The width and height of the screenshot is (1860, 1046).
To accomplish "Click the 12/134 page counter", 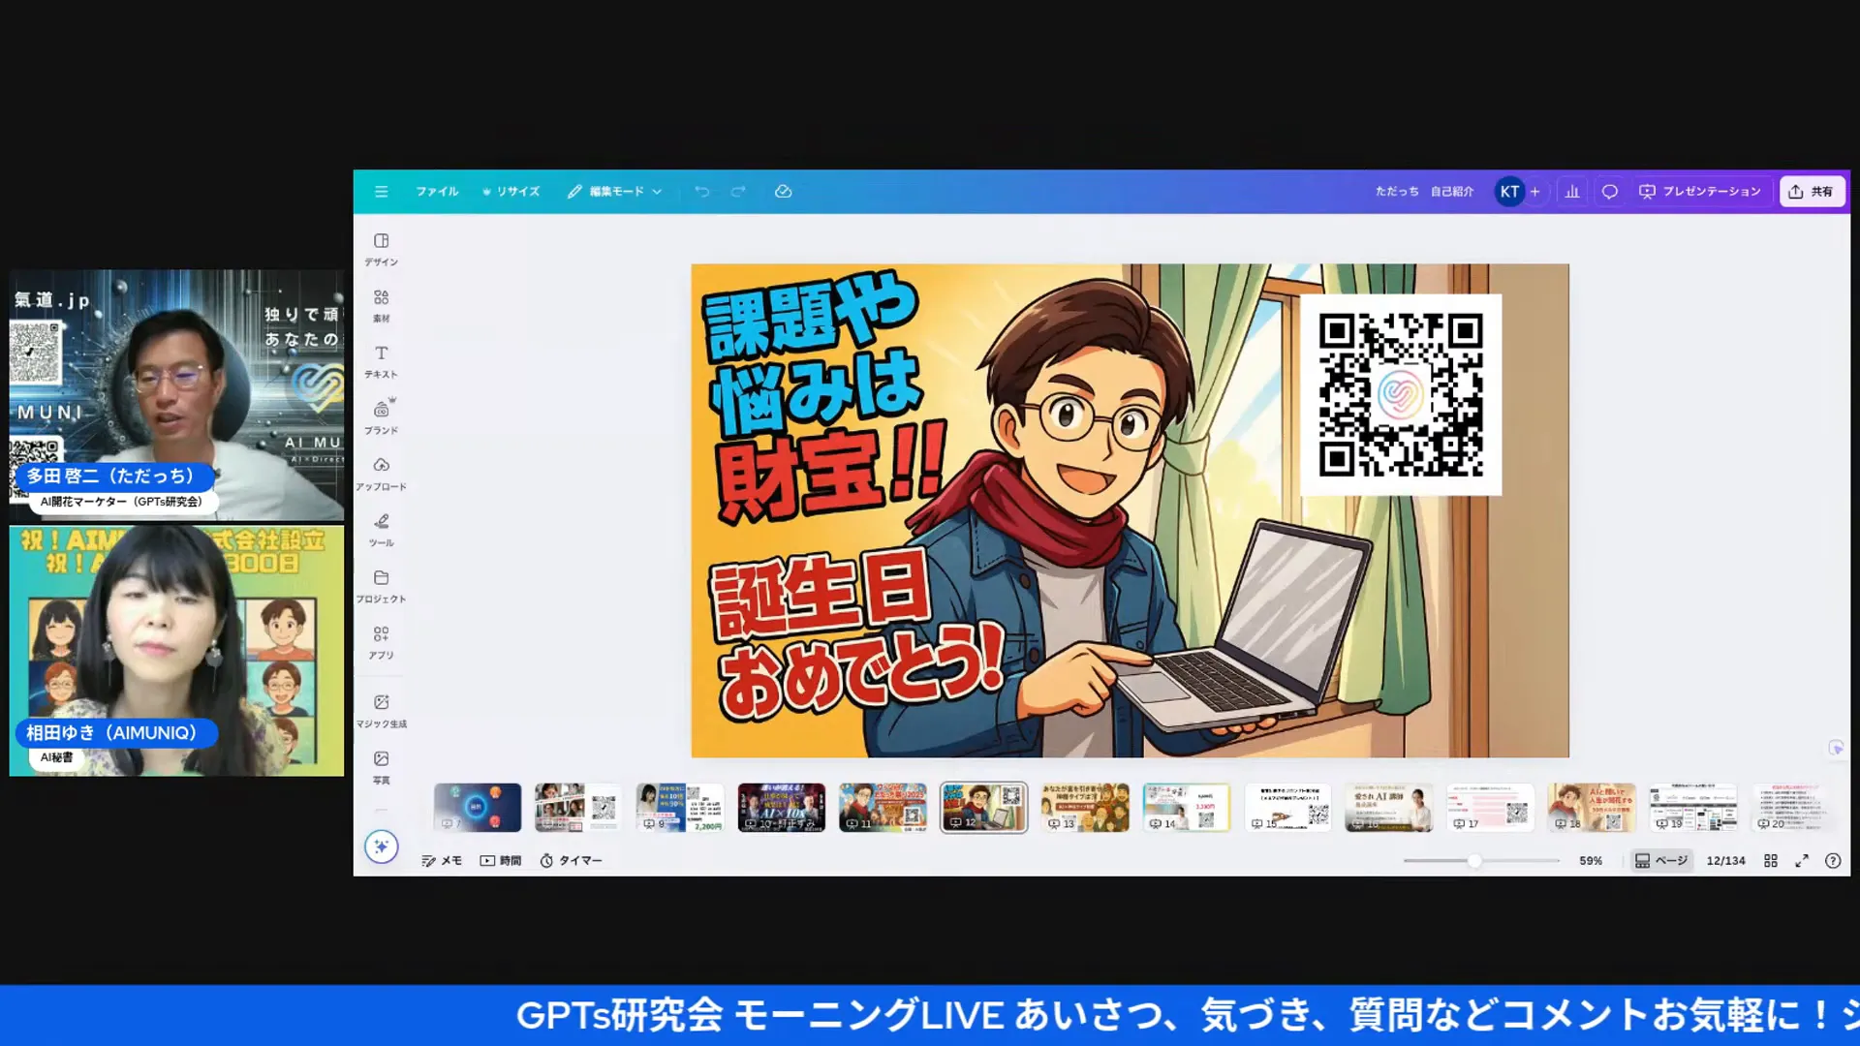I will pos(1725,860).
